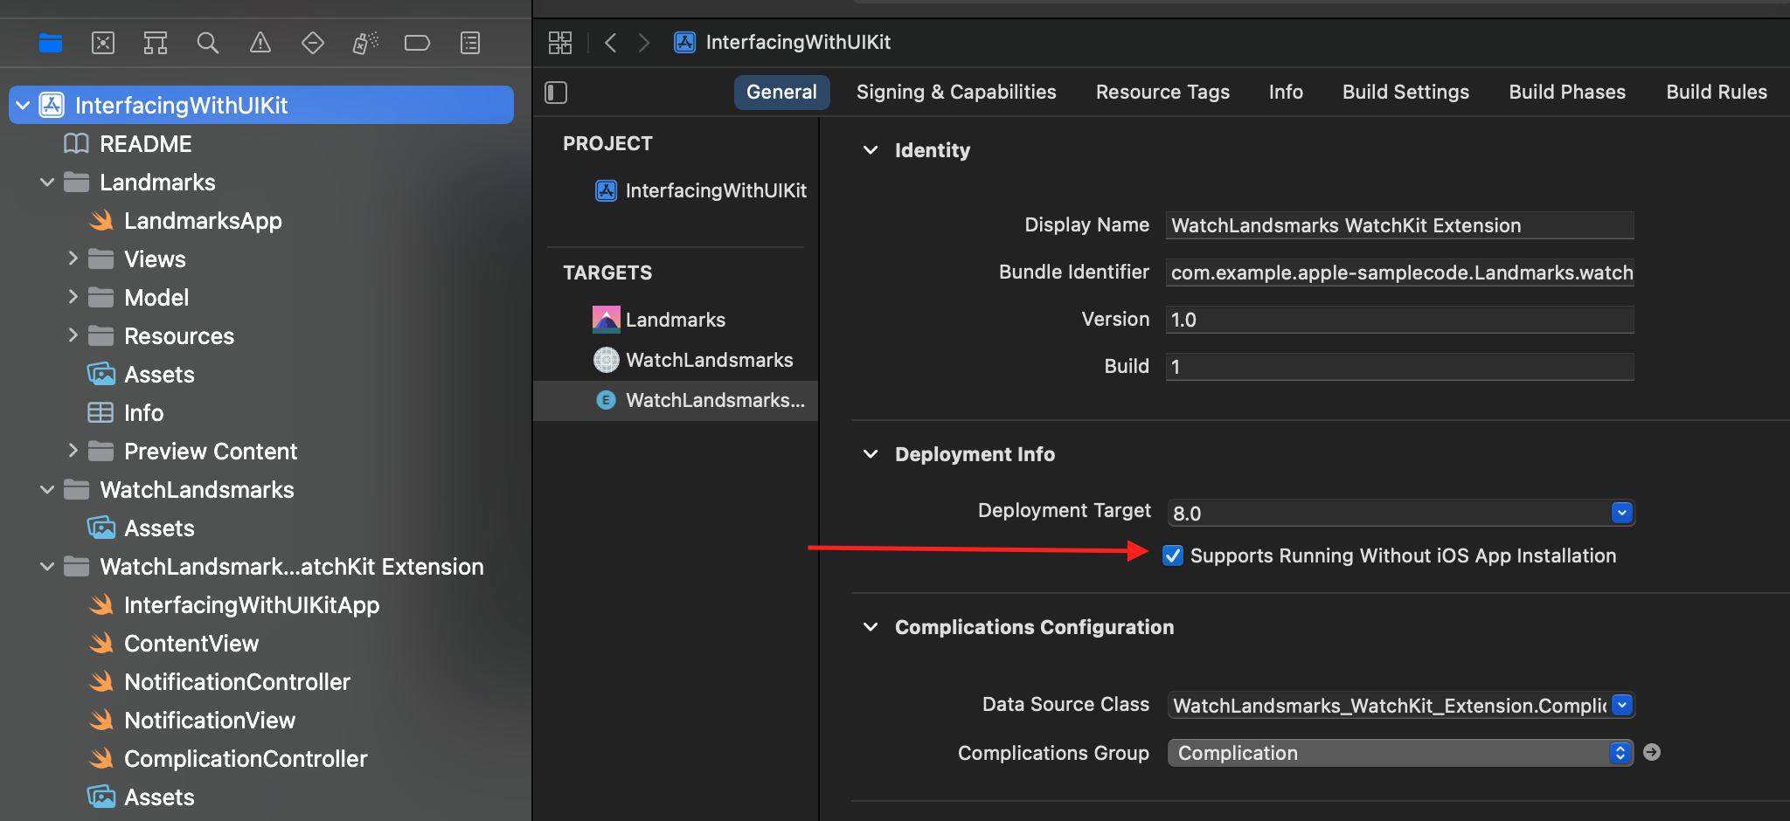Screen dimensions: 1790x821
Task: Open the Source Control navigator
Action: (x=103, y=43)
